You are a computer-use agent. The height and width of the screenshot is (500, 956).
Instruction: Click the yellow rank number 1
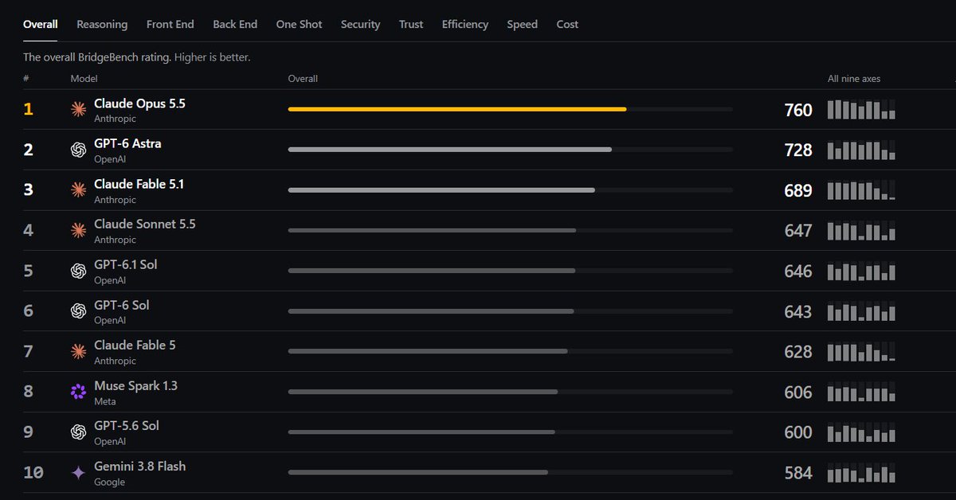pos(29,109)
